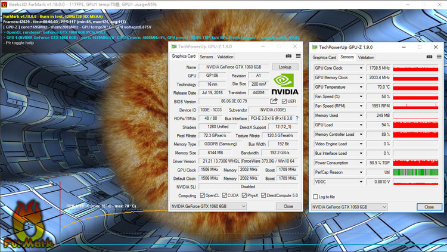447x252 pixels.
Task: Open the Power Consumption sensor dropdown
Action: pyautogui.click(x=361, y=163)
